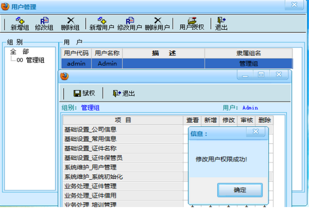
Task: Click the 删除组 (delete group) toolbar icon
Action: [70, 24]
